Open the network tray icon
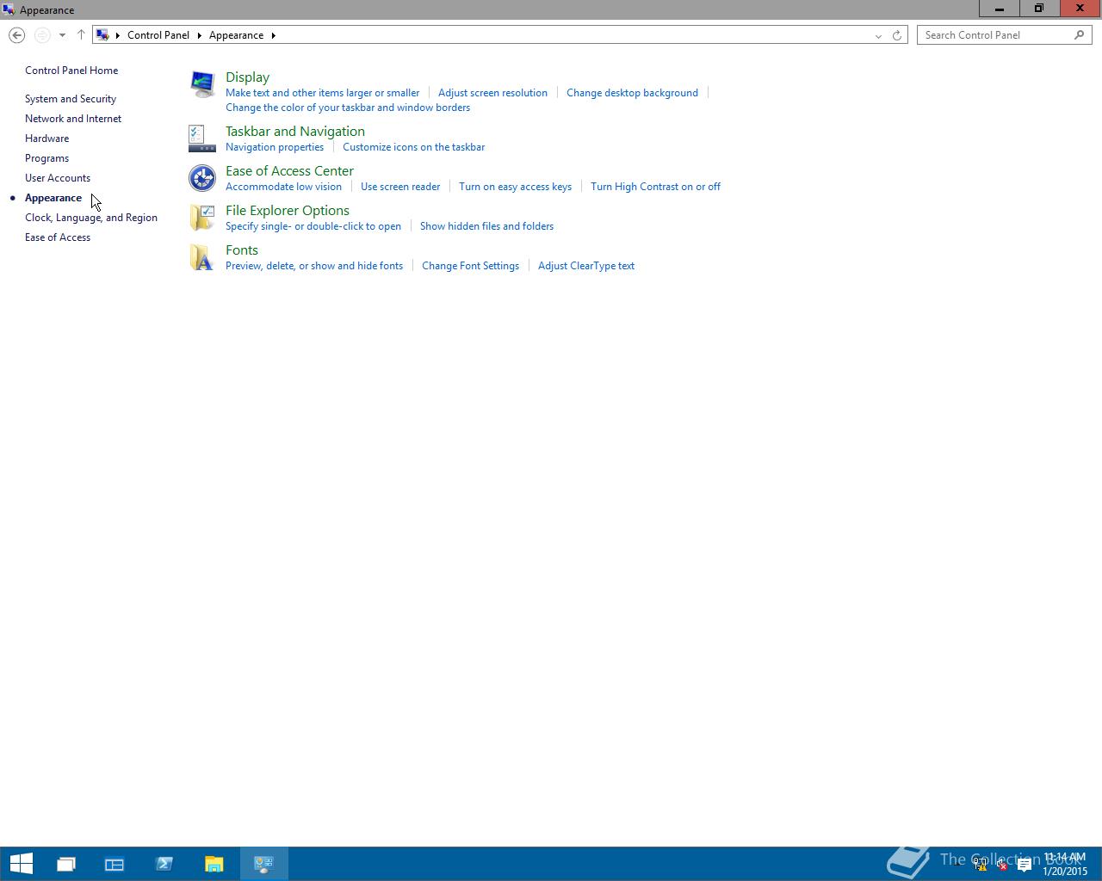This screenshot has width=1102, height=881. coord(980,866)
